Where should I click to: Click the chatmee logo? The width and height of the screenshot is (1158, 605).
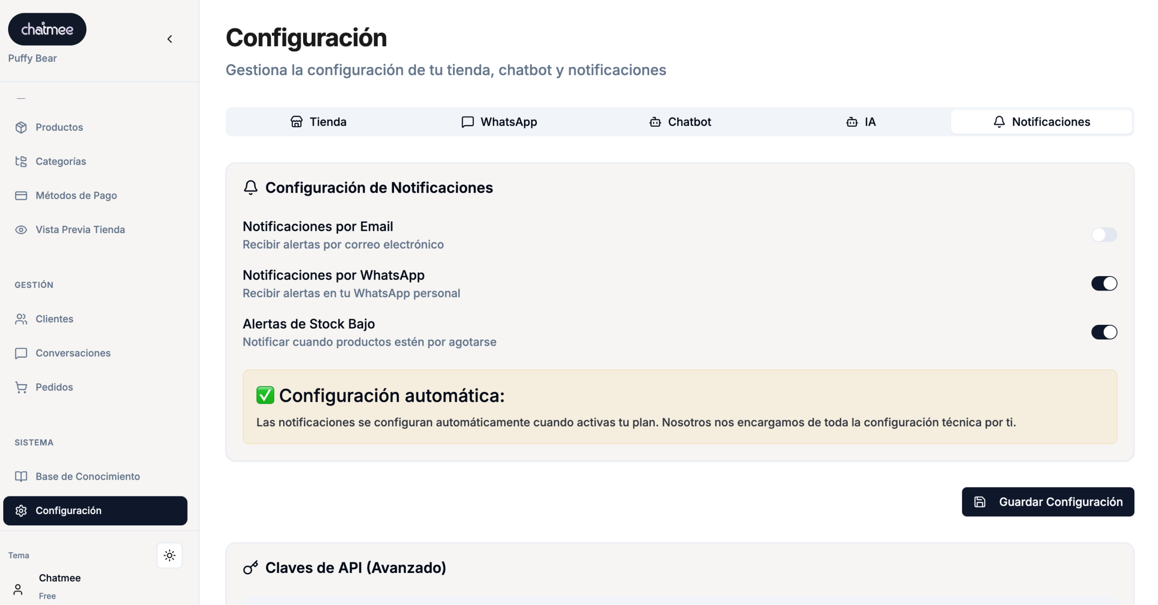point(47,29)
